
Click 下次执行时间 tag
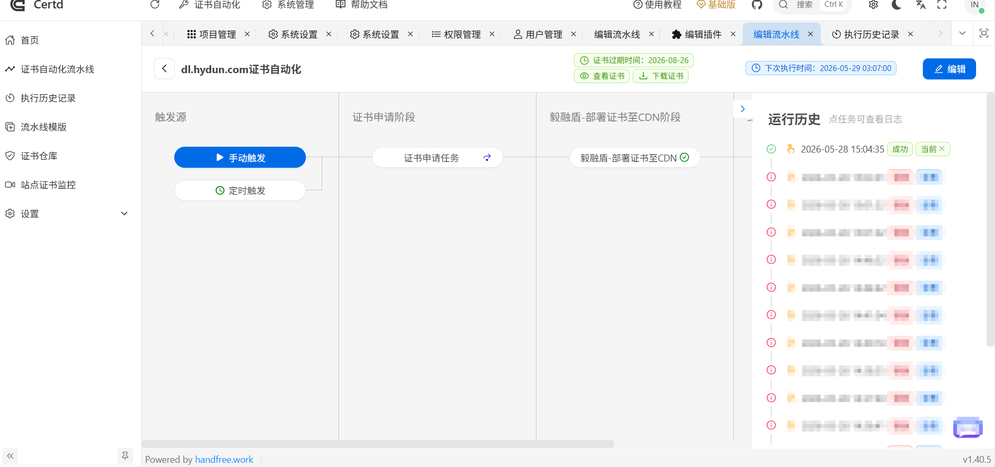tap(821, 68)
